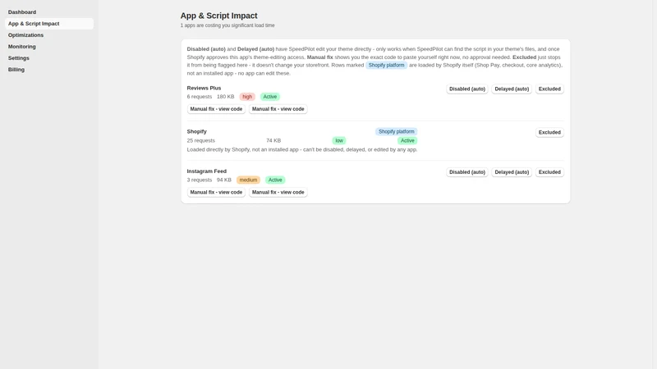Set Instagram Feed to Disabled (auto)
Viewport: 657px width, 369px height.
pos(467,172)
